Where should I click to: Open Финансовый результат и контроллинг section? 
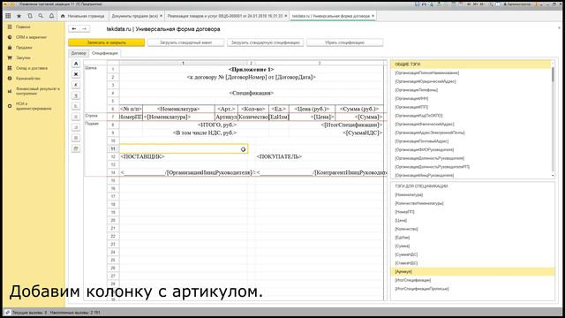tap(37, 91)
